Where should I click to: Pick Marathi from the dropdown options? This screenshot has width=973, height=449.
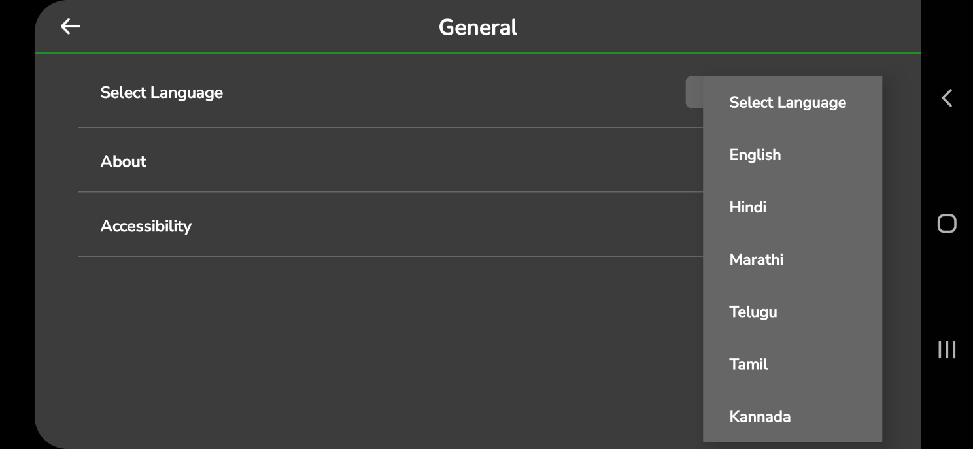[x=757, y=259]
